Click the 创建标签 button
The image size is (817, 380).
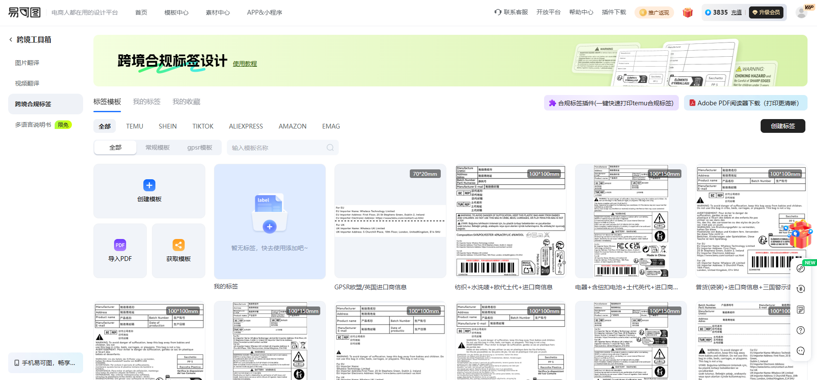click(x=783, y=126)
